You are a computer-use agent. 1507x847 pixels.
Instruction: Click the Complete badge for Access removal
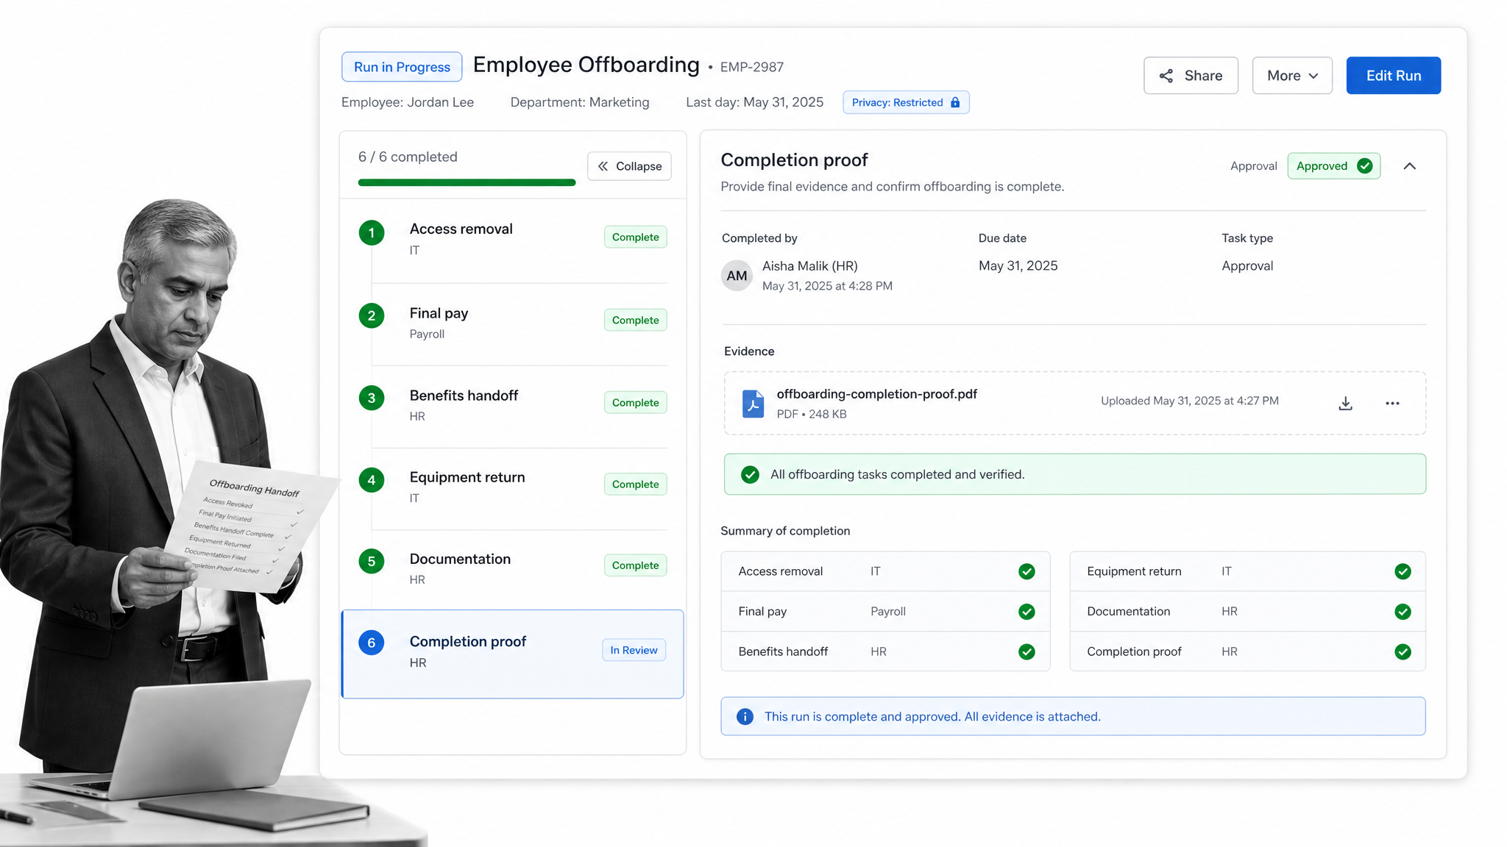click(x=636, y=237)
